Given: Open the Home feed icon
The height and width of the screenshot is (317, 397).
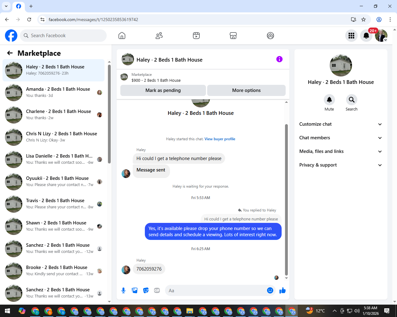Looking at the screenshot, I should click(x=122, y=36).
